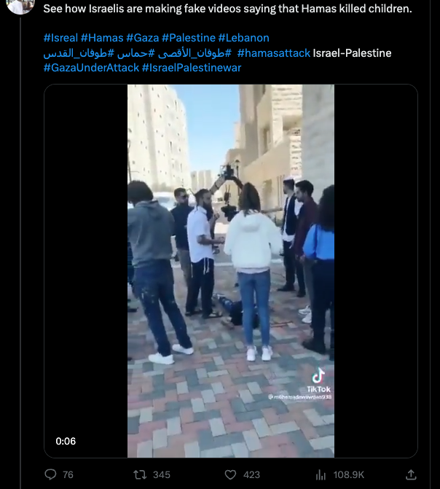Click the repost arrows icon
The height and width of the screenshot is (489, 440).
click(x=140, y=474)
